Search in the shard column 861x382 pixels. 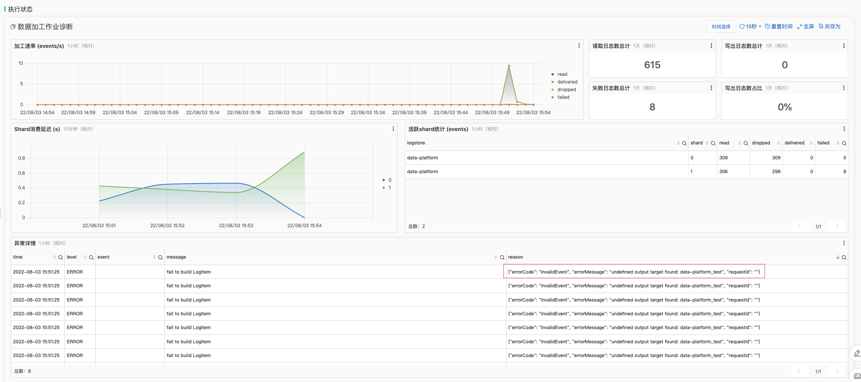tap(713, 143)
